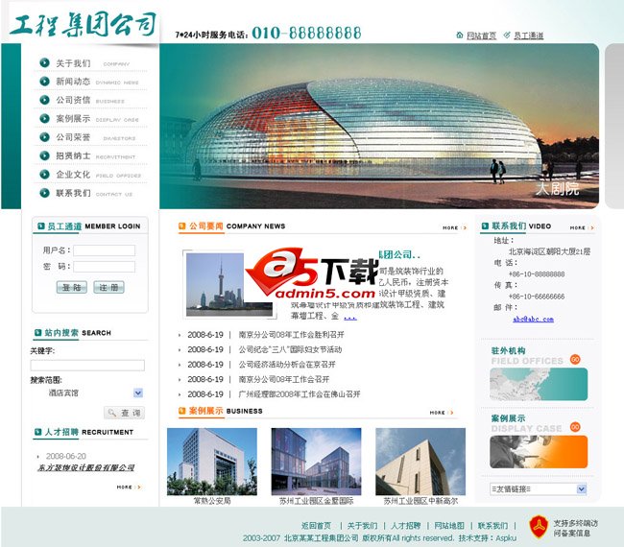Screen dimensions: 624x547
Task: Click the round arrow icon next to 新闻动态
Action: pos(44,82)
